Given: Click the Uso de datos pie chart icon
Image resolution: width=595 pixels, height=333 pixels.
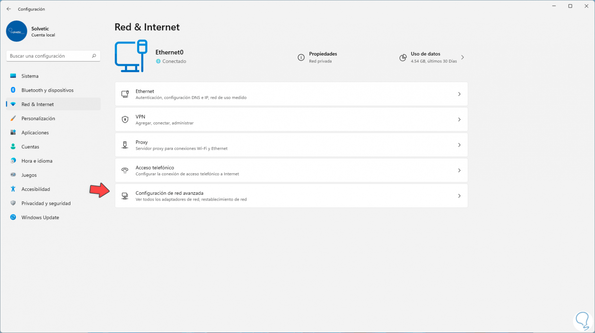Looking at the screenshot, I should [x=403, y=58].
